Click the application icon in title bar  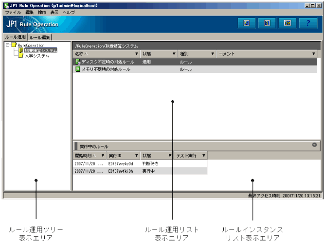tap(6, 5)
